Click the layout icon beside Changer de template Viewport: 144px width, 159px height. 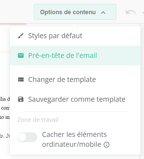coord(21,80)
